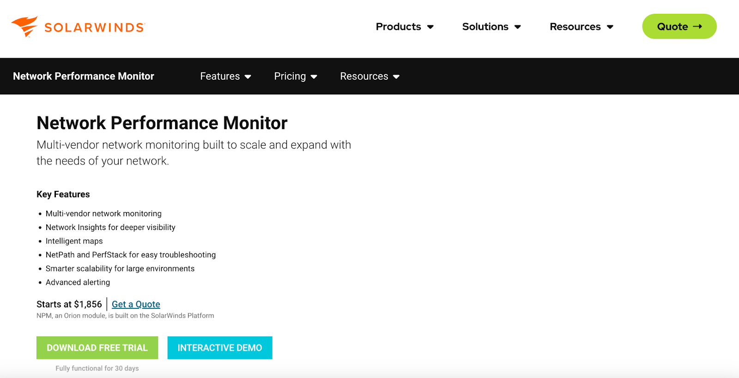Screen dimensions: 739x378
Task: Click the arrow beside black-bar Resources
Action: pyautogui.click(x=396, y=77)
